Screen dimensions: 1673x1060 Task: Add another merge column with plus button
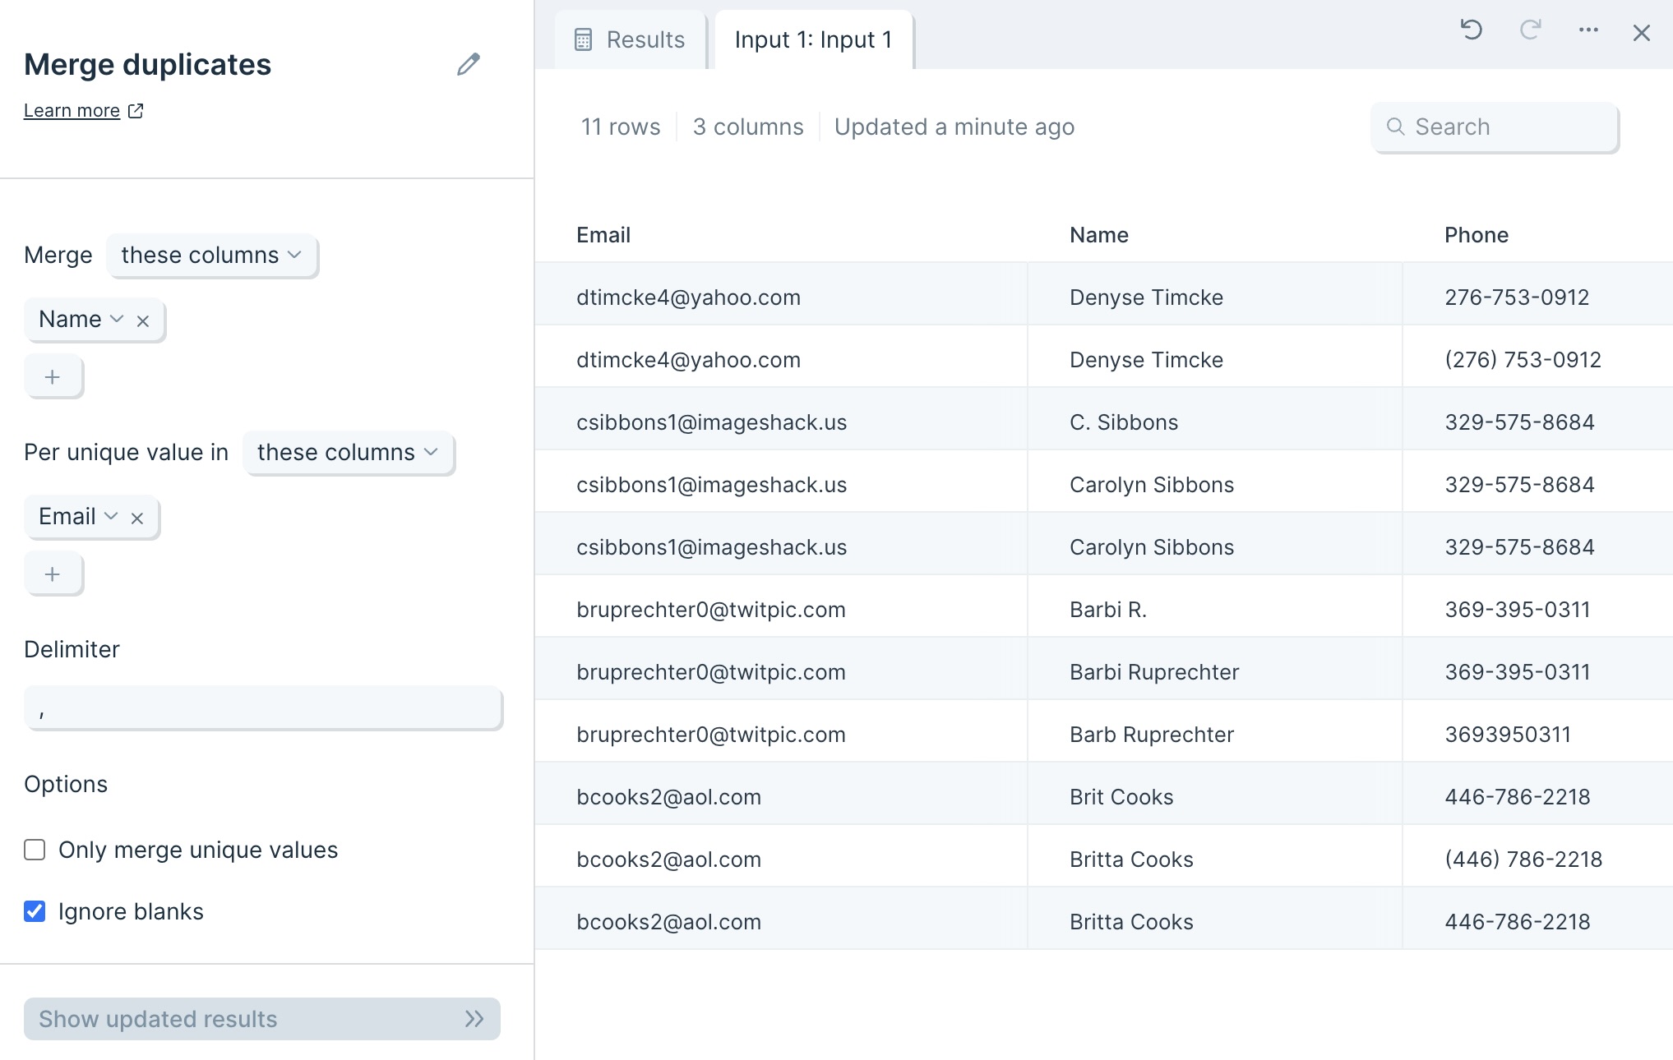pos(53,376)
